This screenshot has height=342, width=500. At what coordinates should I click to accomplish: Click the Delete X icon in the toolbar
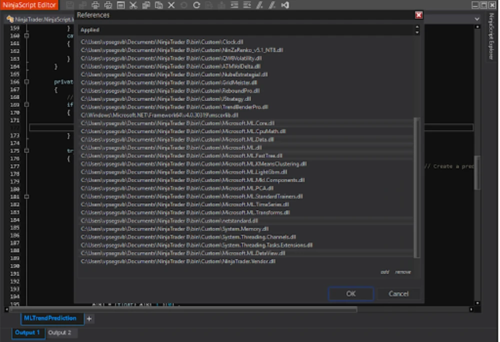click(171, 5)
